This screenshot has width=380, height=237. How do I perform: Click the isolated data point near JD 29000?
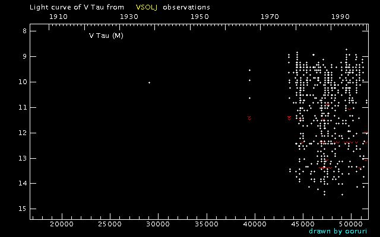[x=149, y=83]
